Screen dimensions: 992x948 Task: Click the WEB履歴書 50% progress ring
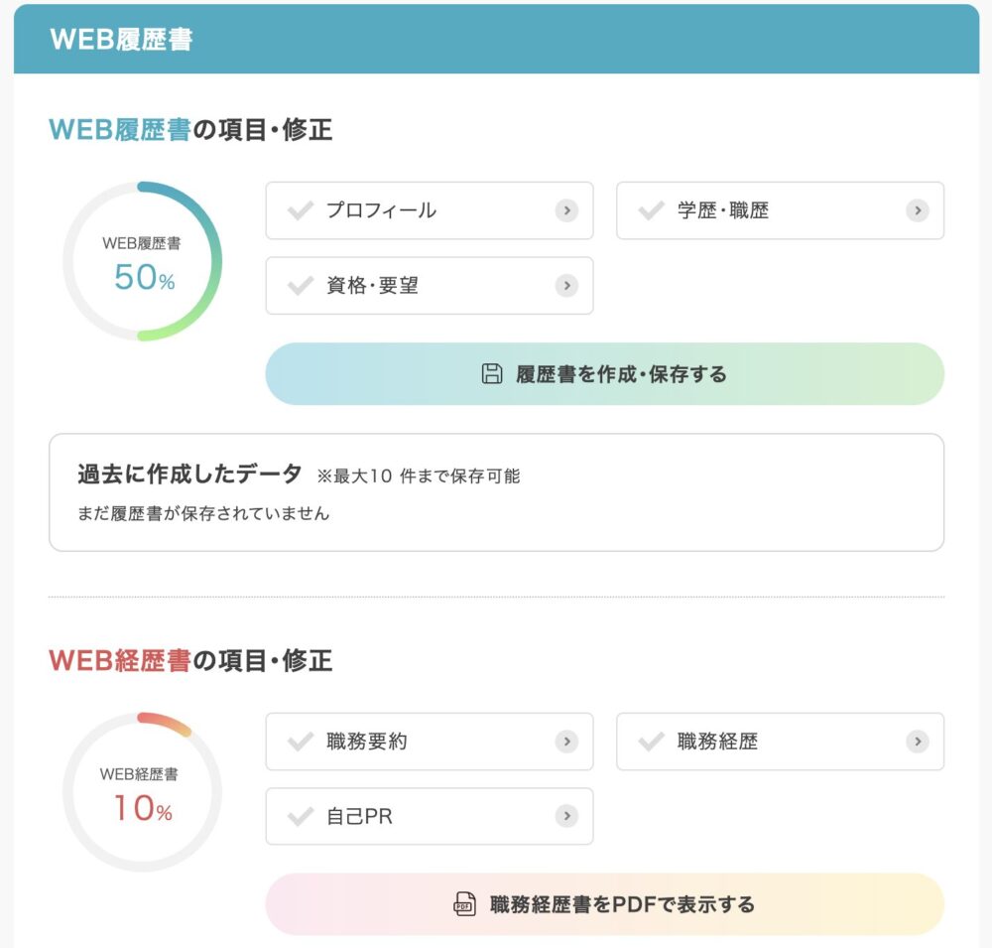(x=142, y=261)
